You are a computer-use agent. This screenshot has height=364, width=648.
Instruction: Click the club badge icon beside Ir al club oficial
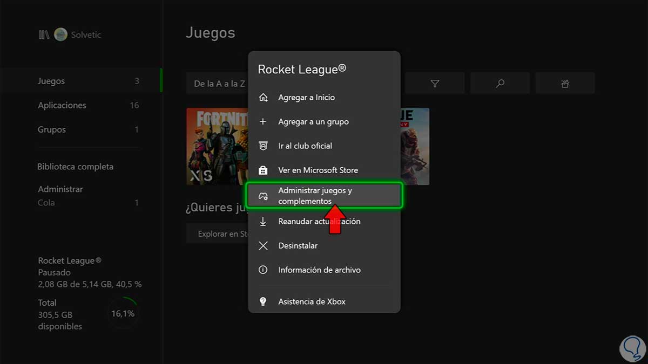263,146
